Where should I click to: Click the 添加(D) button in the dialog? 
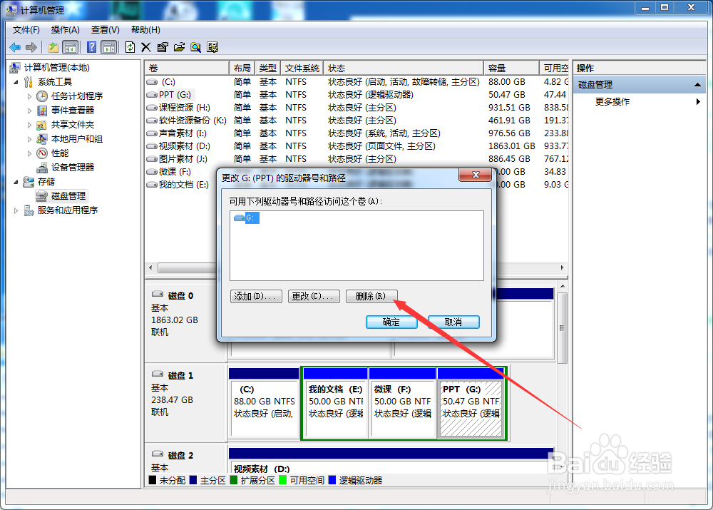[x=255, y=296]
